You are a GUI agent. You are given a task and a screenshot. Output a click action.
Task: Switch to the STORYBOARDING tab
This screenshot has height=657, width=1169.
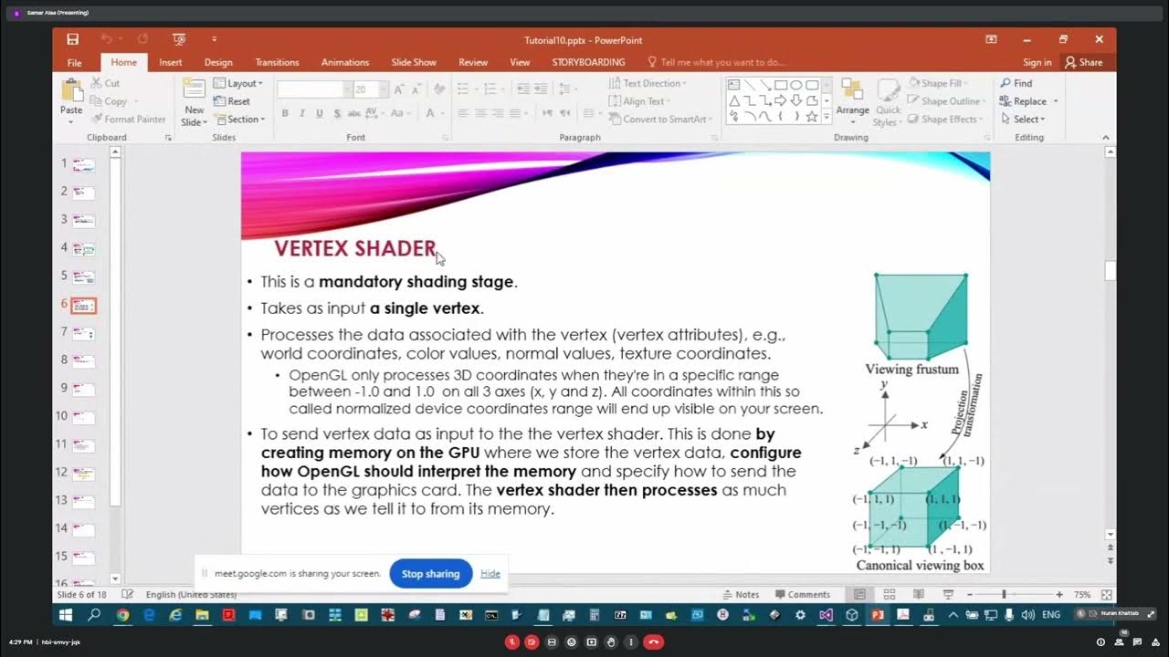(588, 62)
